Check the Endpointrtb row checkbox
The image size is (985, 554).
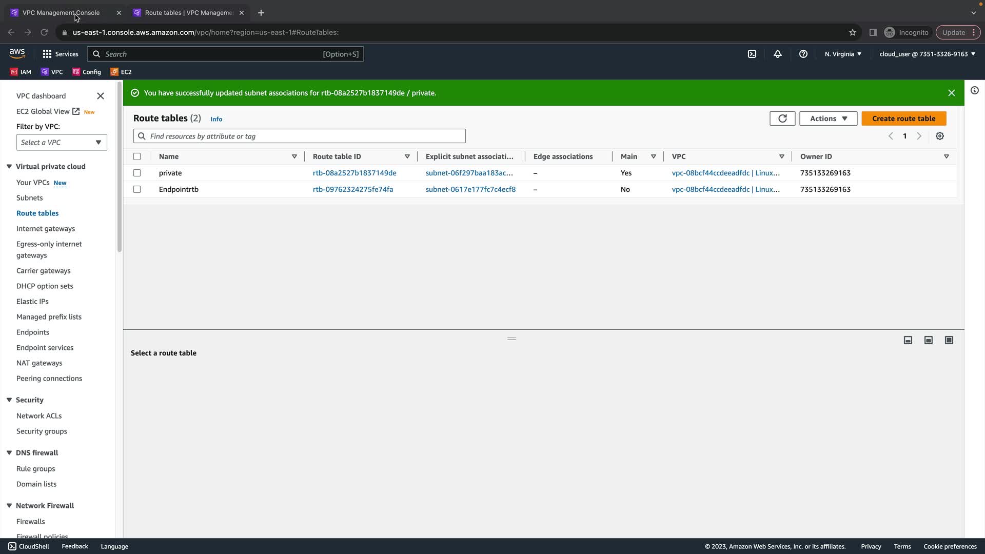coord(137,189)
